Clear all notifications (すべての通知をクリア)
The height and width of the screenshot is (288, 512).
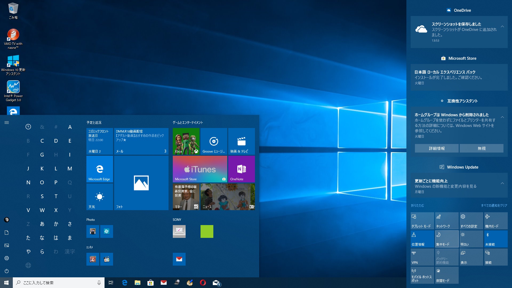tap(494, 205)
